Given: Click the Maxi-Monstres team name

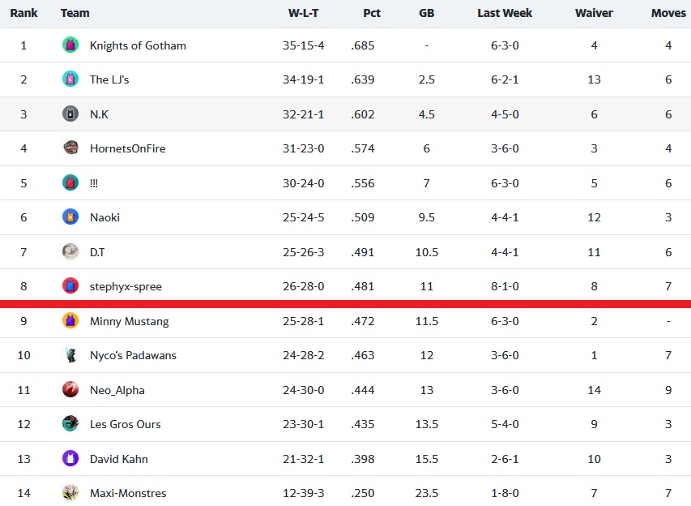Looking at the screenshot, I should click(128, 493).
